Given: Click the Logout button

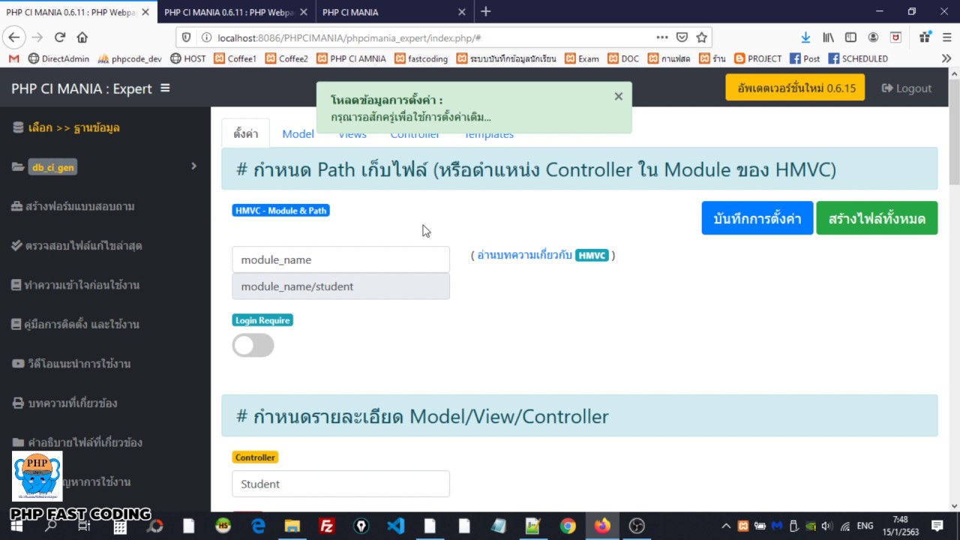Looking at the screenshot, I should [906, 88].
